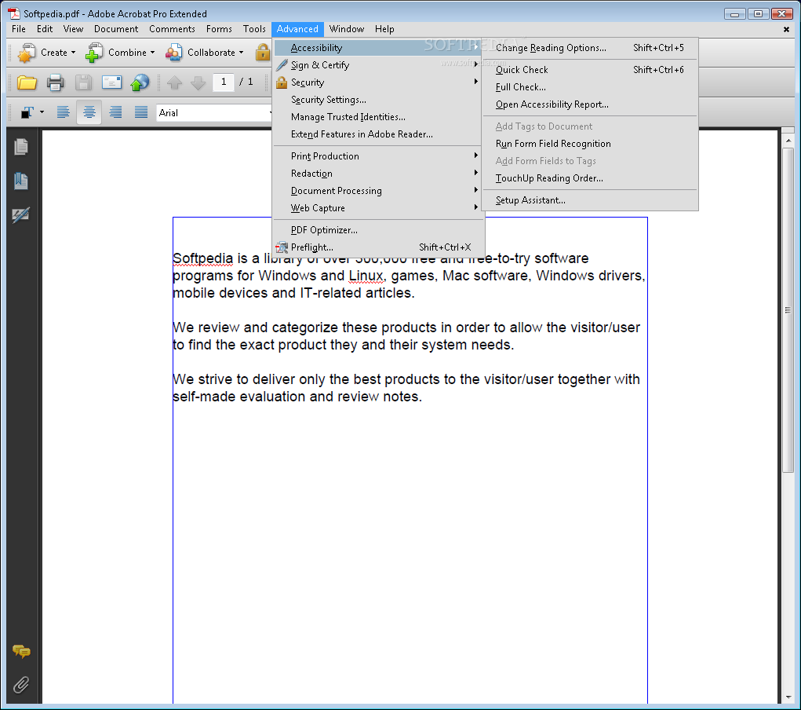Open the text color dropdown arrow

tap(42, 112)
